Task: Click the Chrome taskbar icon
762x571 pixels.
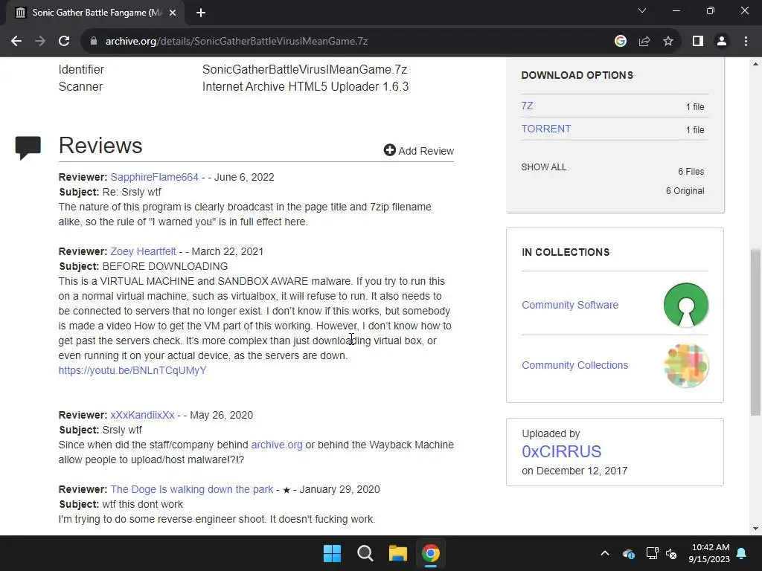Action: pyautogui.click(x=431, y=553)
